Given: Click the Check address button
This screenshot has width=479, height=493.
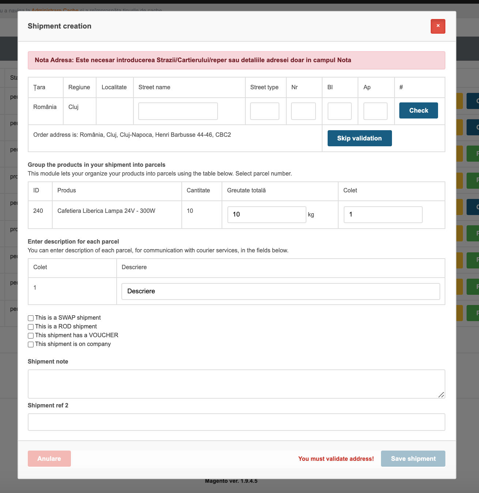Looking at the screenshot, I should pyautogui.click(x=419, y=110).
